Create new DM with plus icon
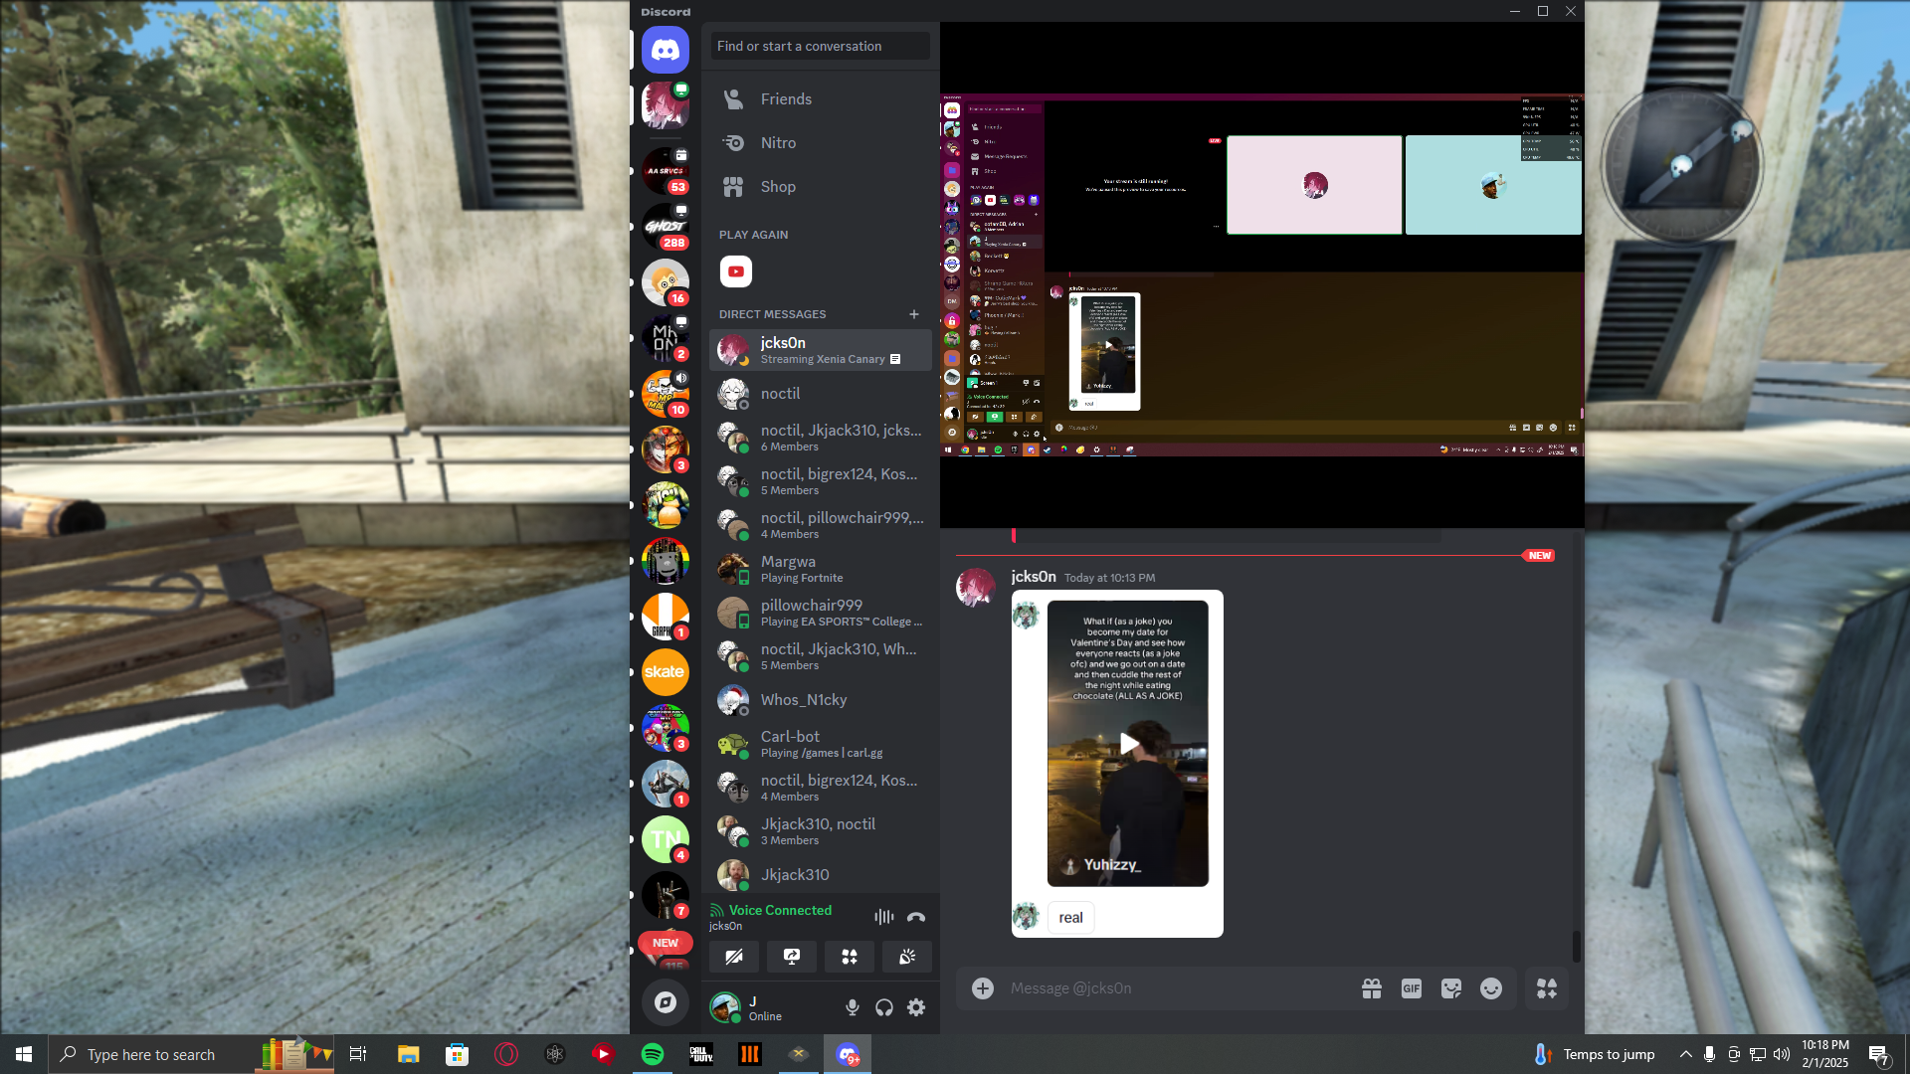Screen dimensions: 1910x1074 pyautogui.click(x=914, y=314)
